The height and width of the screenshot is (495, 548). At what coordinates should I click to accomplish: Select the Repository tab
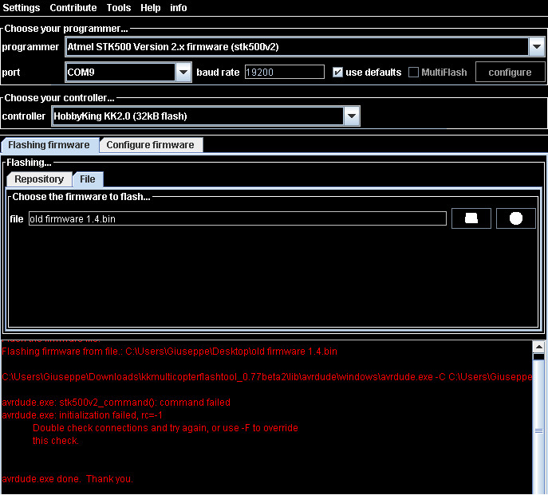39,179
